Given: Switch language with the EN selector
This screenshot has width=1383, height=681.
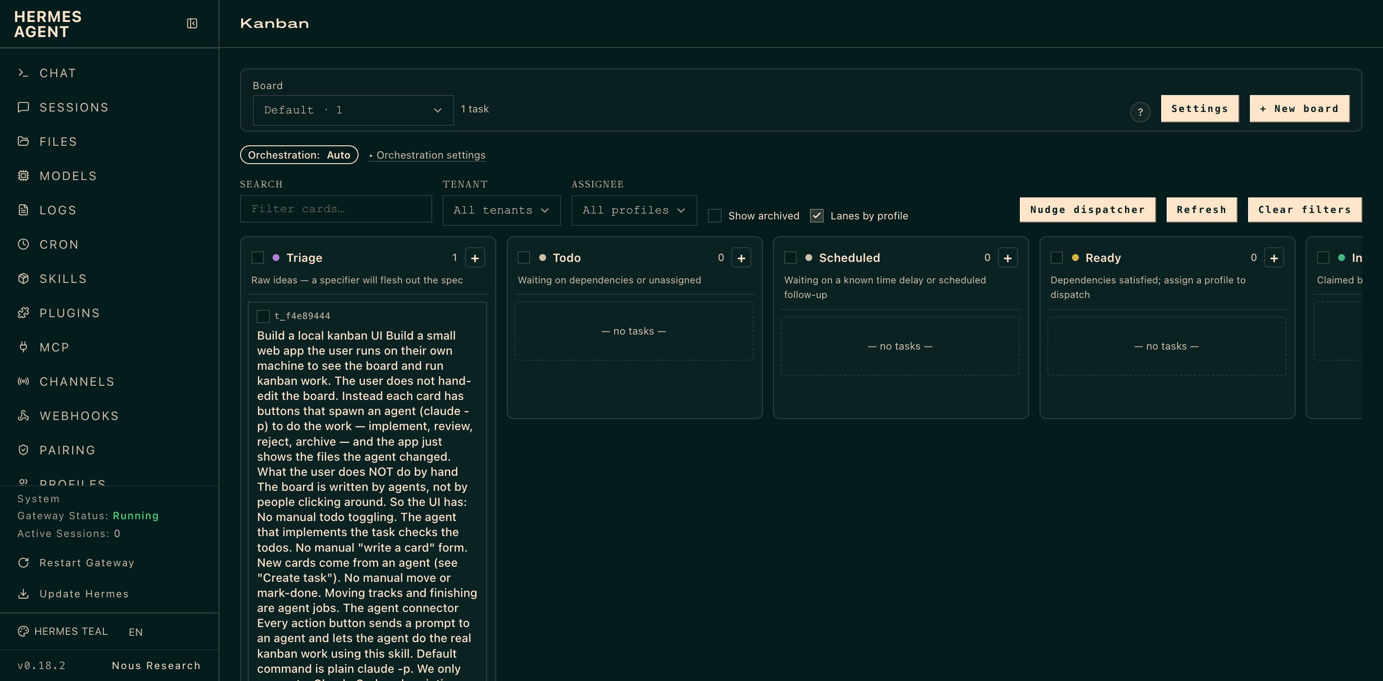Looking at the screenshot, I should point(136,632).
